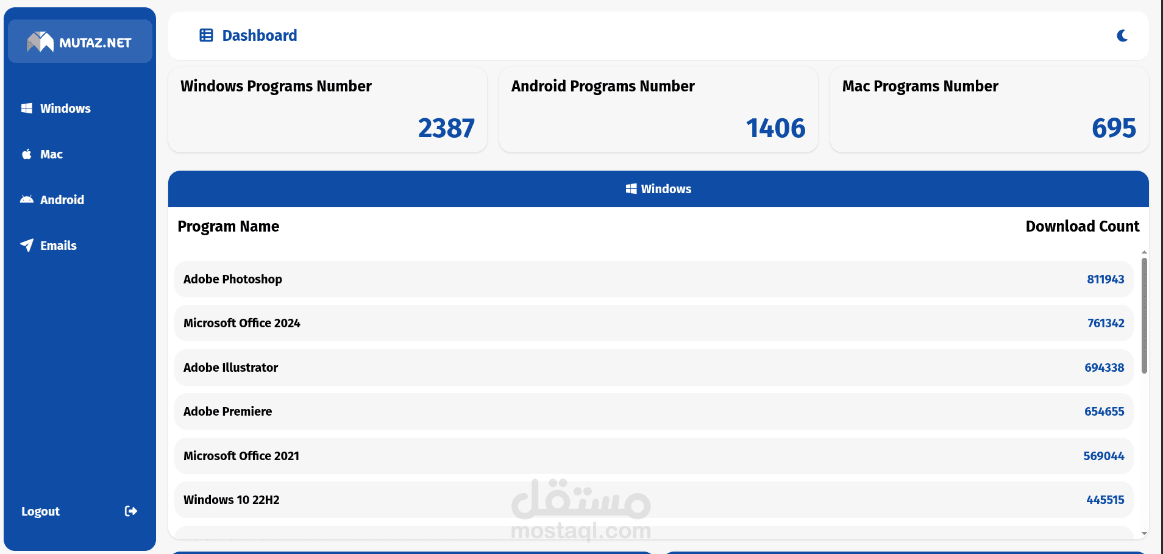
Task: Click download count 694338
Action: (1104, 368)
